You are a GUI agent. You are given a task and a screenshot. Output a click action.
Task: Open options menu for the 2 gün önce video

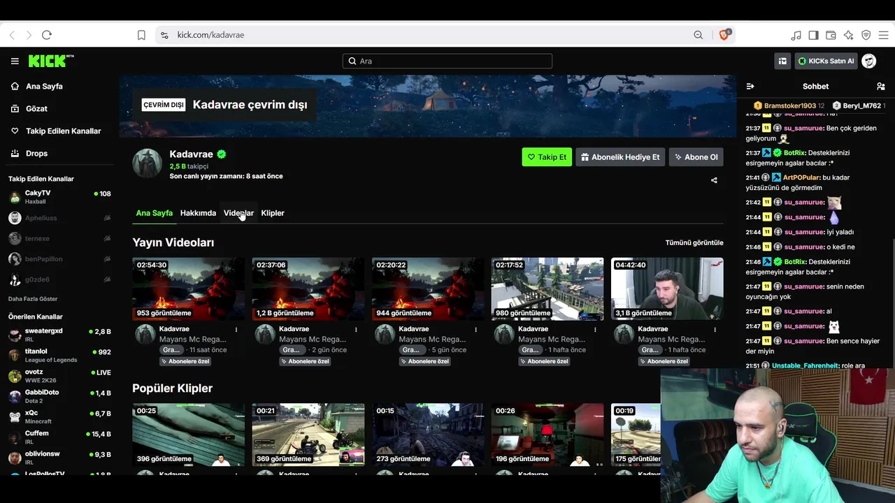pyautogui.click(x=356, y=330)
